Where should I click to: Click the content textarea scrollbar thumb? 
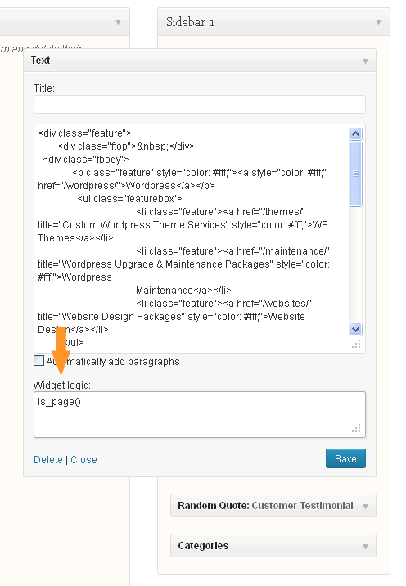click(355, 174)
